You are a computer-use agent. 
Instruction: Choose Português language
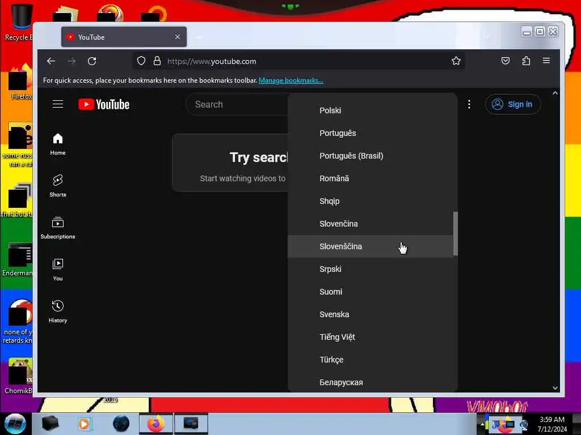(371, 133)
